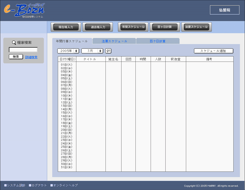Open the オンラインヘルプ footer link
This screenshot has width=245, height=190.
[65, 185]
